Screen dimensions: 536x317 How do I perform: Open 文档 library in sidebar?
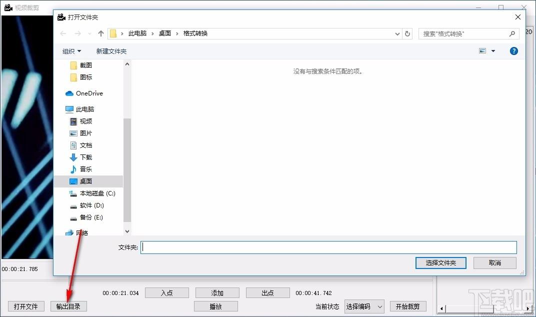tap(86, 145)
